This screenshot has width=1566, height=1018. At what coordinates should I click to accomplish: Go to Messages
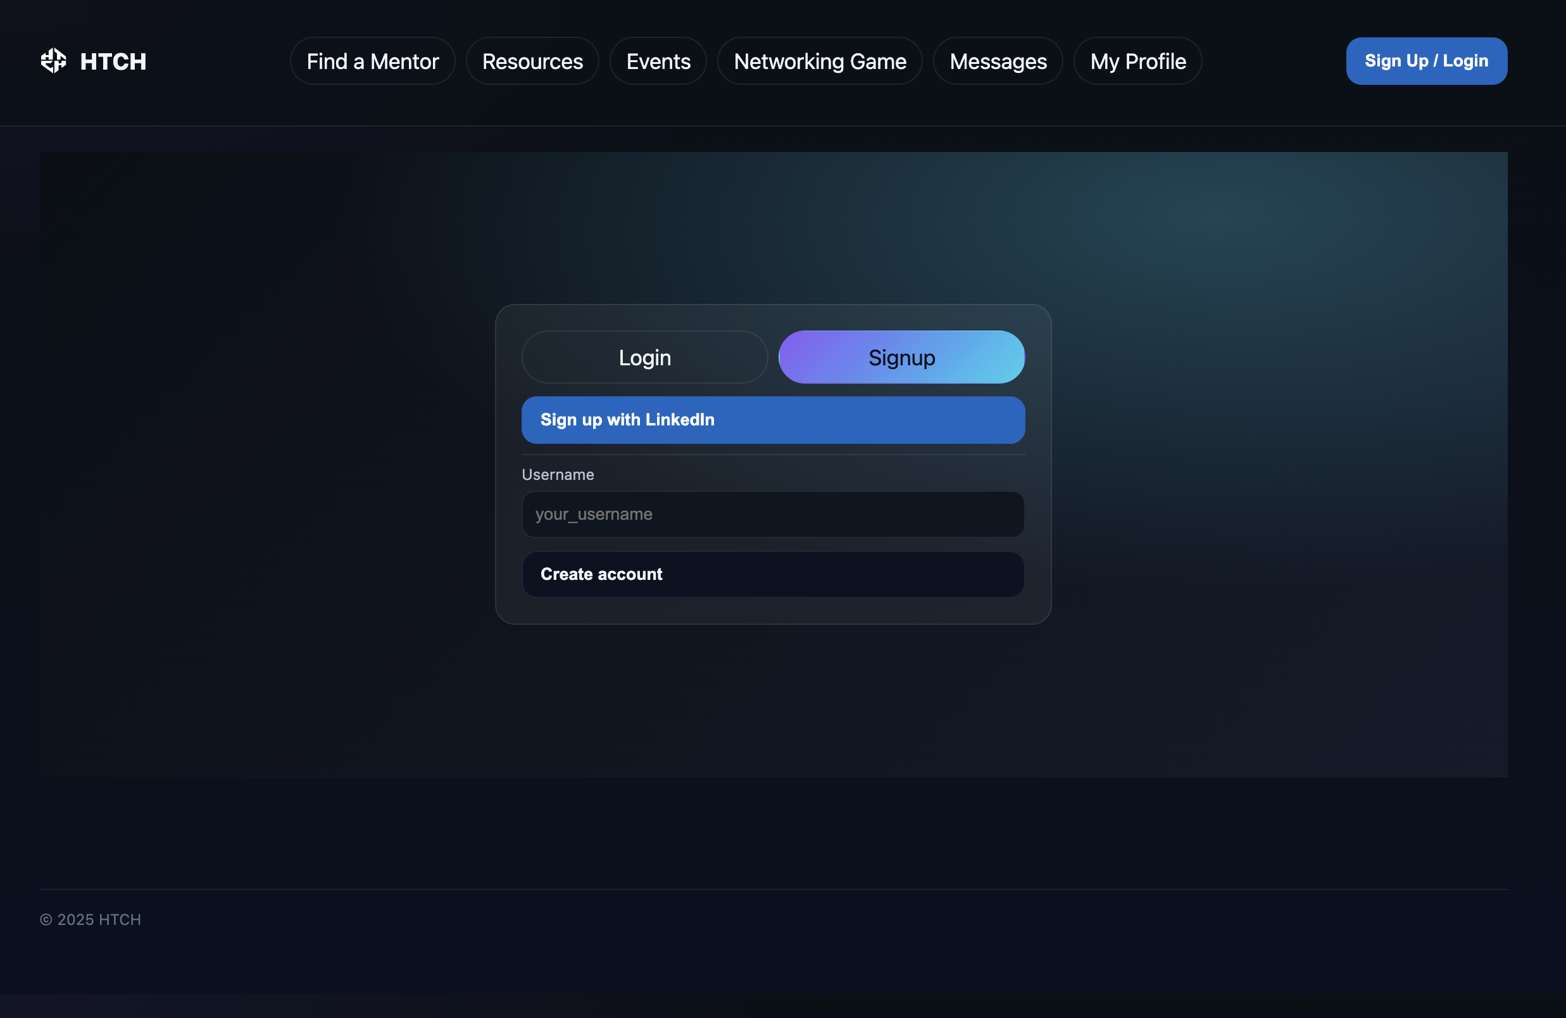(998, 61)
